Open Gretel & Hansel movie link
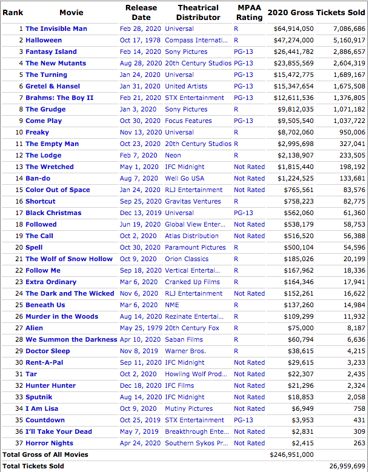 pyautogui.click(x=52, y=86)
